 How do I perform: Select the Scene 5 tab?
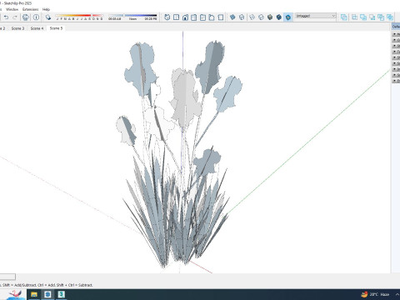pos(56,28)
